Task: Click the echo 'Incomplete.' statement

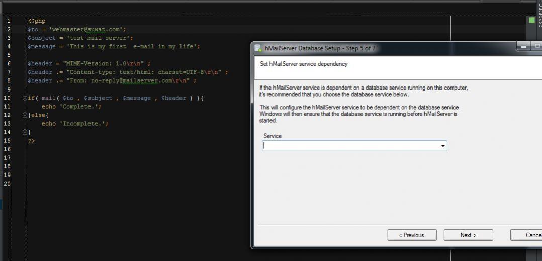Action: [x=75, y=123]
